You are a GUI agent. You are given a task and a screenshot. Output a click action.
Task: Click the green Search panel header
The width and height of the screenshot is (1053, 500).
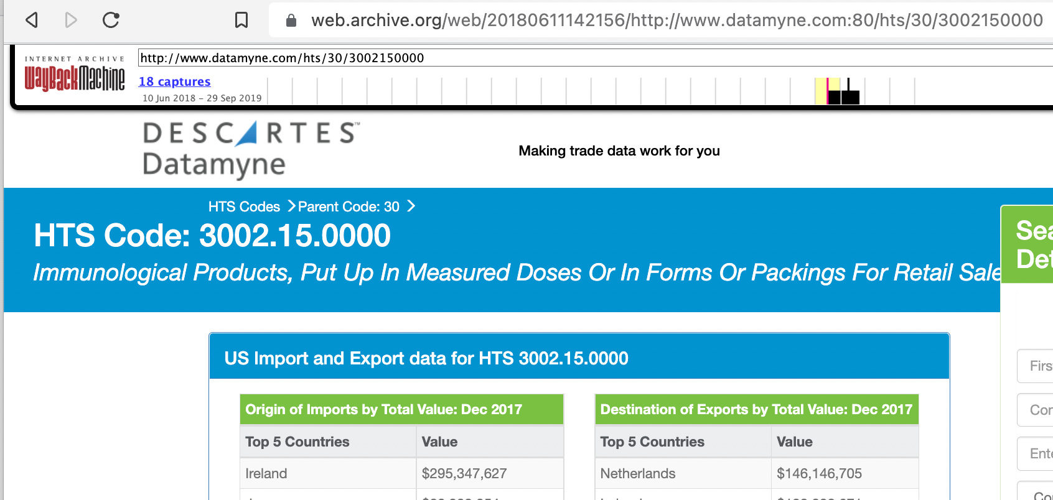1027,244
